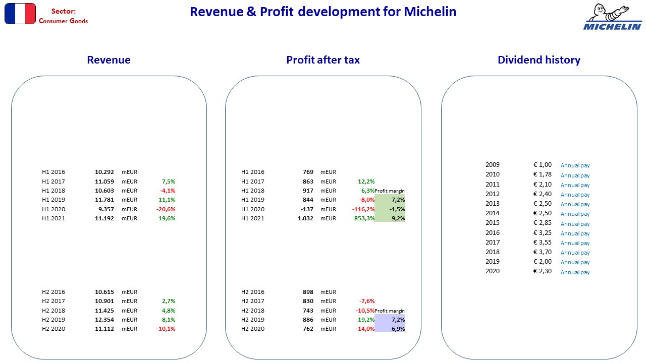Click the H1 2016 revenue value 10.292

(x=104, y=172)
